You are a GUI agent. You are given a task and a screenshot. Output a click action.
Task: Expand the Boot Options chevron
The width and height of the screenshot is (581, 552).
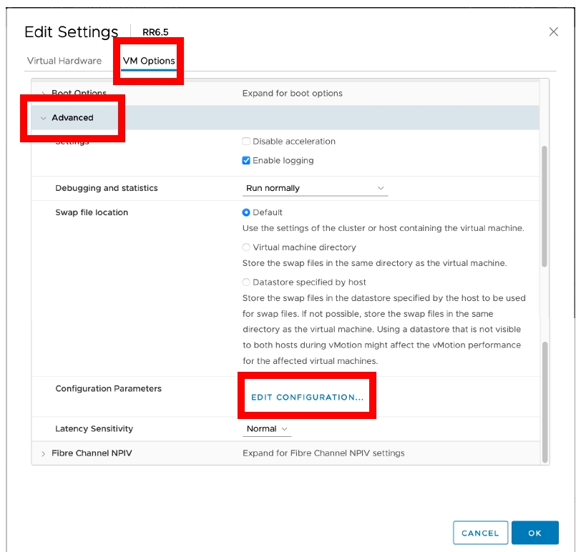[44, 93]
